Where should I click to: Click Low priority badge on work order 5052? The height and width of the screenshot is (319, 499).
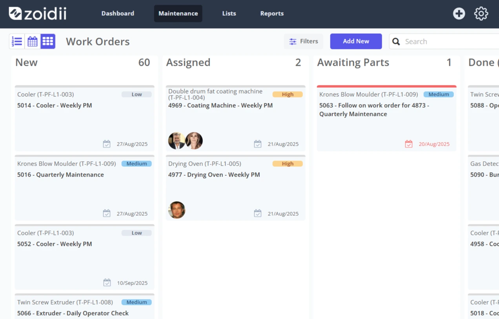[x=137, y=233]
